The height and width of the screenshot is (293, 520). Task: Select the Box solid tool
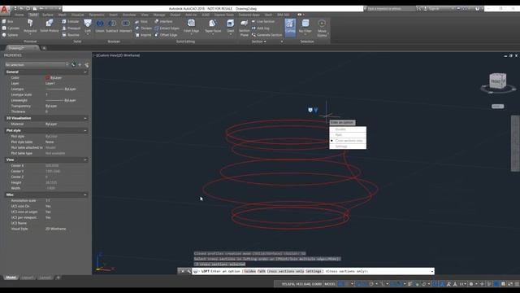pyautogui.click(x=7, y=22)
